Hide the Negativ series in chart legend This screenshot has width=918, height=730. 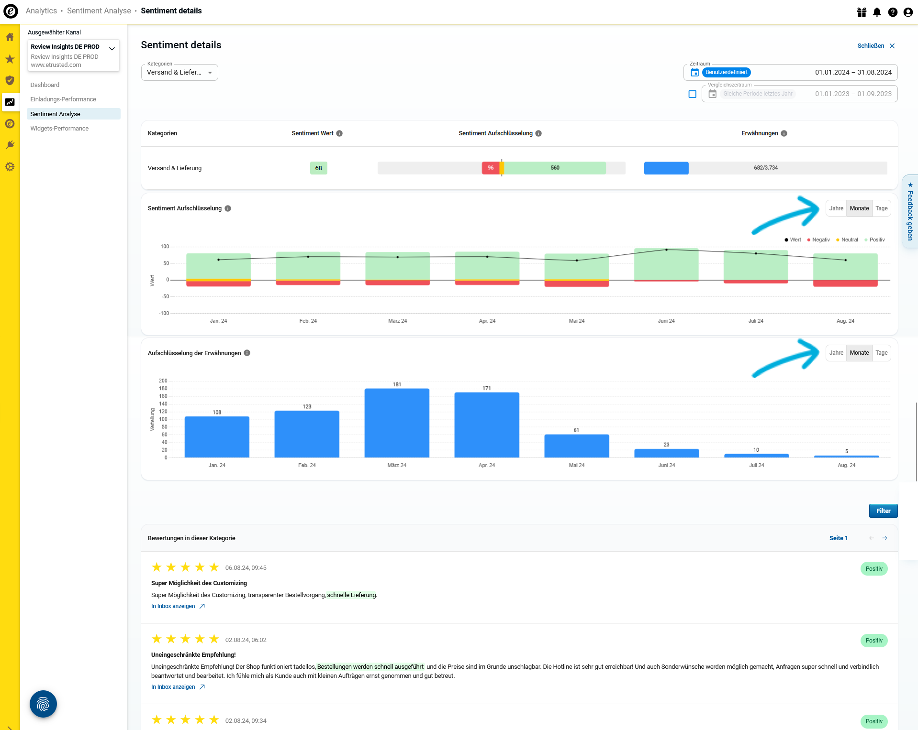click(x=818, y=240)
